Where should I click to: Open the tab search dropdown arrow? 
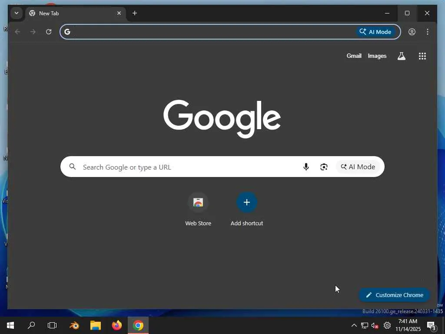17,13
